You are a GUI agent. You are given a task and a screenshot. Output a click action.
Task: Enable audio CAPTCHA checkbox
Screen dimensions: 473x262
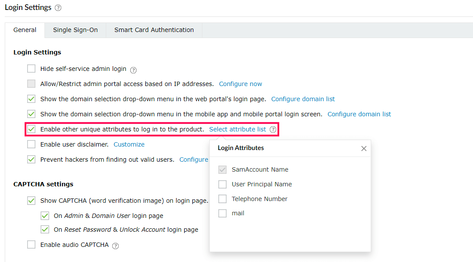tap(31, 245)
